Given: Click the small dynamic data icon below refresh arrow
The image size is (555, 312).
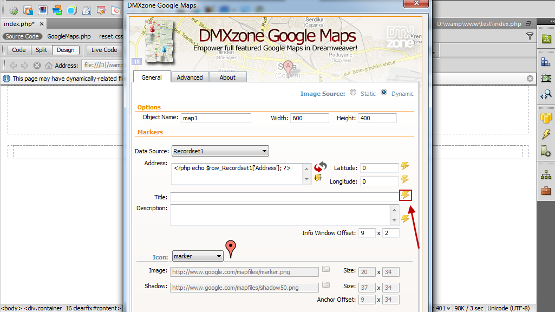Looking at the screenshot, I should click(318, 178).
